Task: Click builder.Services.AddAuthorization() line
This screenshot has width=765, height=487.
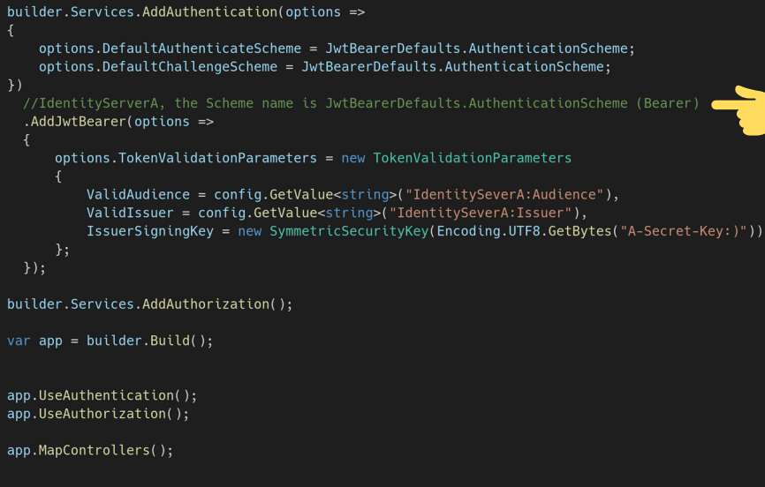Action: (150, 304)
